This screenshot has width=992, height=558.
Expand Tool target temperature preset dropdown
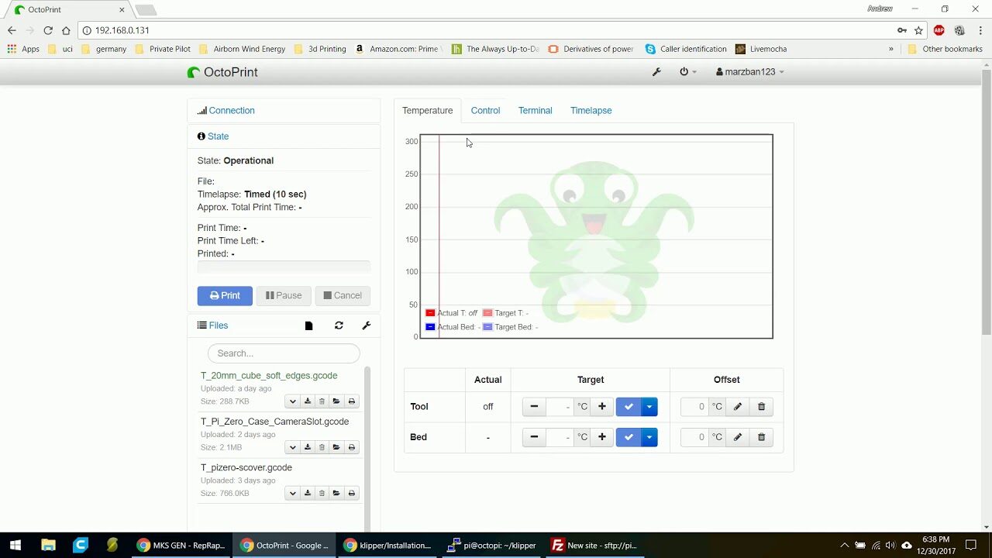click(x=649, y=407)
